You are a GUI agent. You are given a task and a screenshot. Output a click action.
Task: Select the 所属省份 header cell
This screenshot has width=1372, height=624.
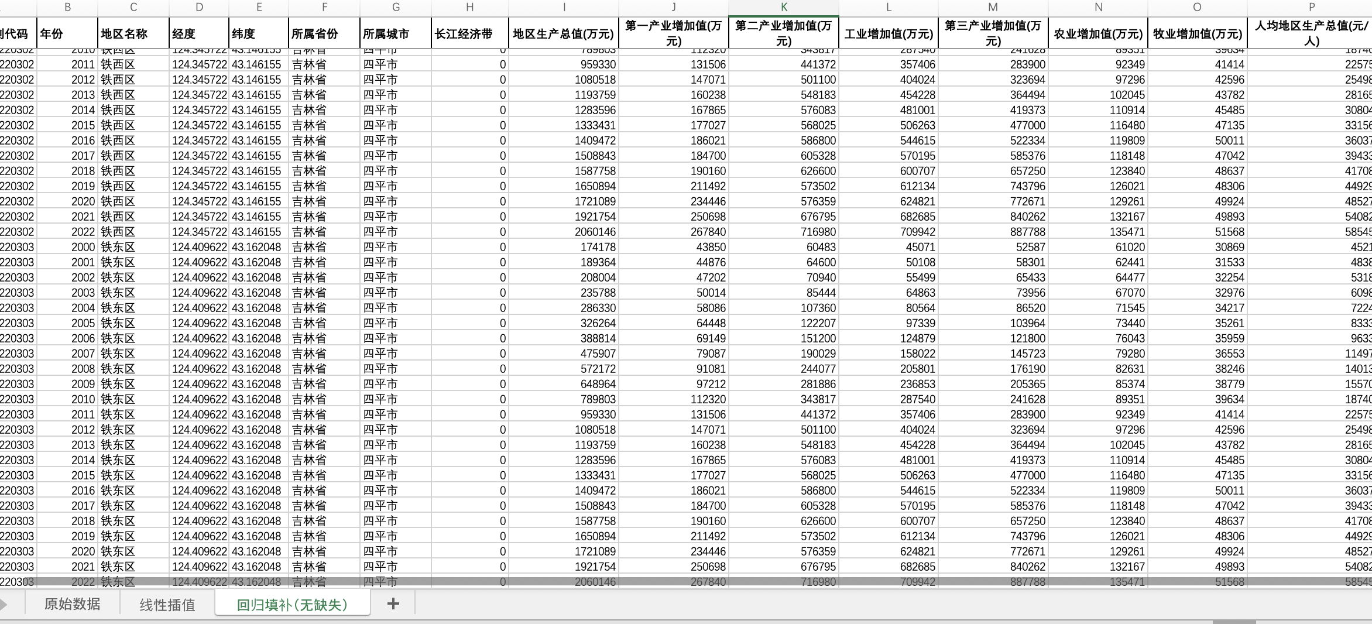click(x=324, y=33)
